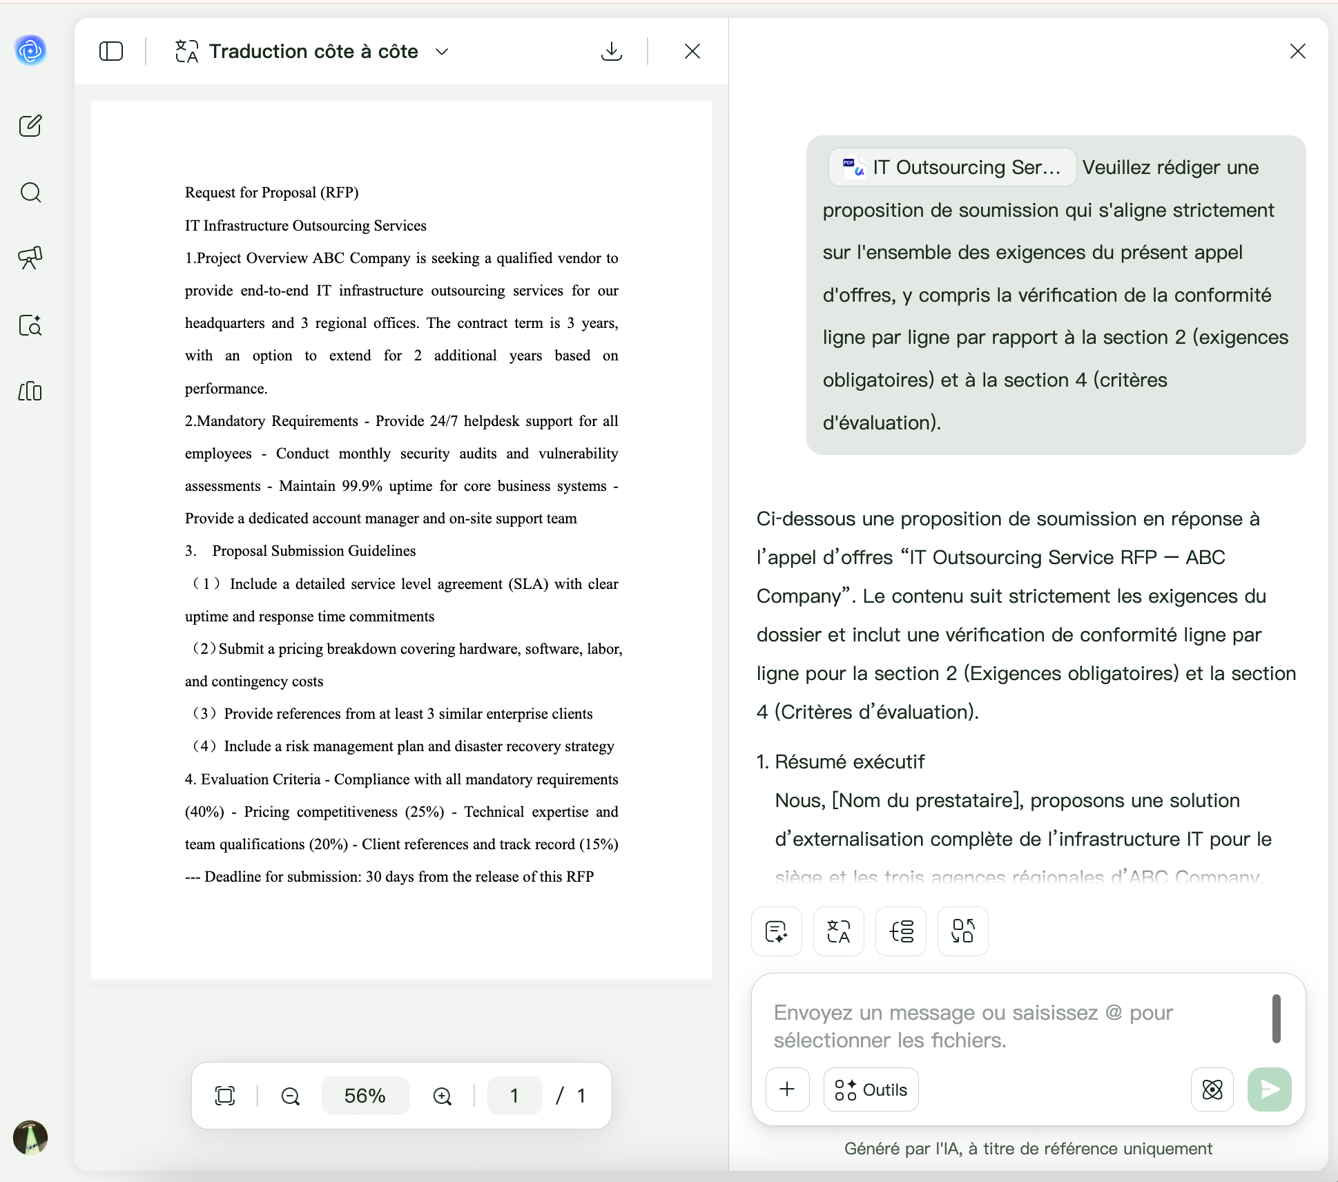This screenshot has height=1182, width=1338.
Task: Click the input box scrollbar handle
Action: pos(1277,1018)
